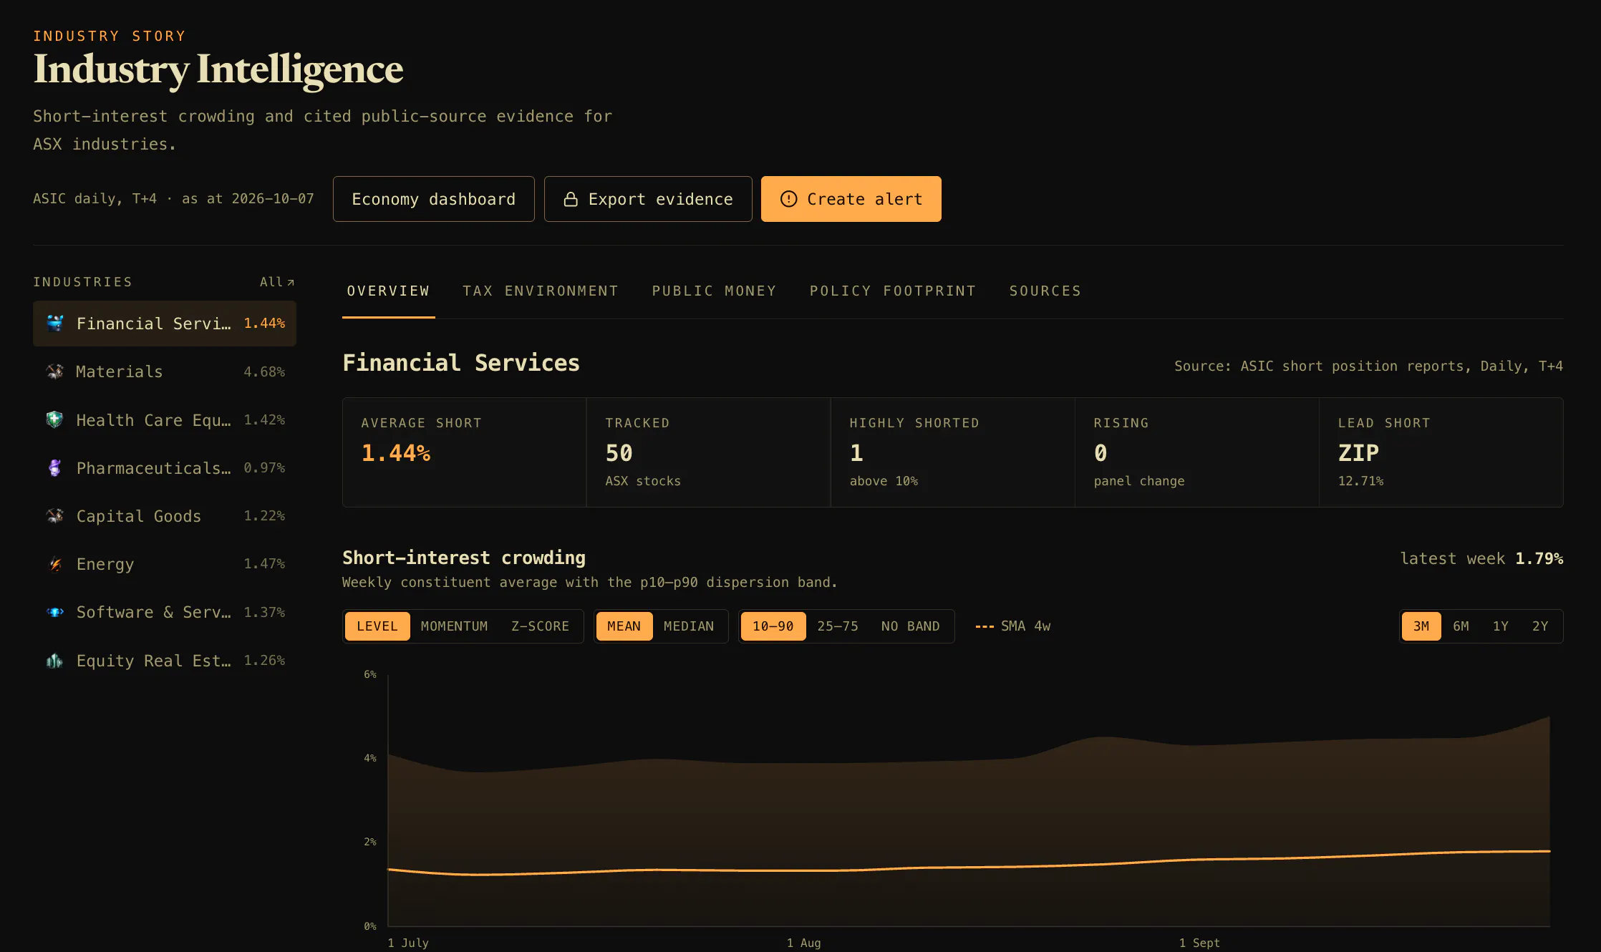This screenshot has width=1601, height=952.
Task: Select the LEVEL view toggle
Action: coord(377,626)
